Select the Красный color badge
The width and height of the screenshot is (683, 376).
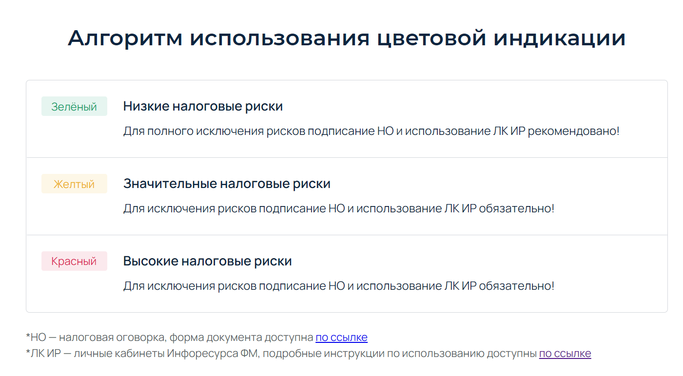click(74, 261)
